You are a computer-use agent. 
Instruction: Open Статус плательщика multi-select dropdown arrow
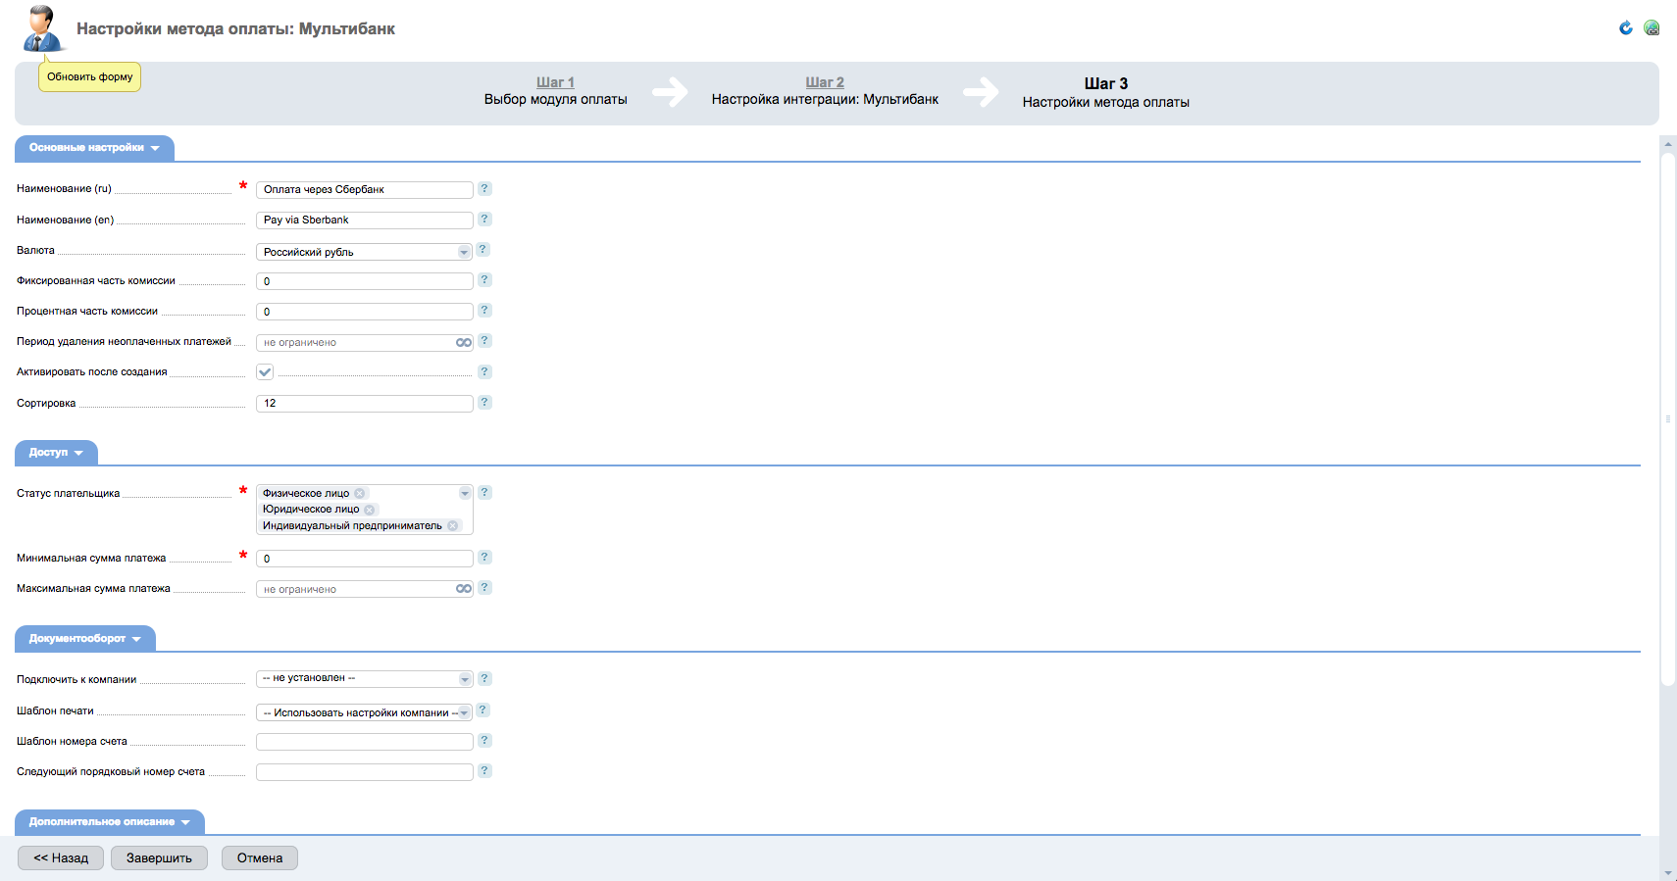tap(465, 493)
